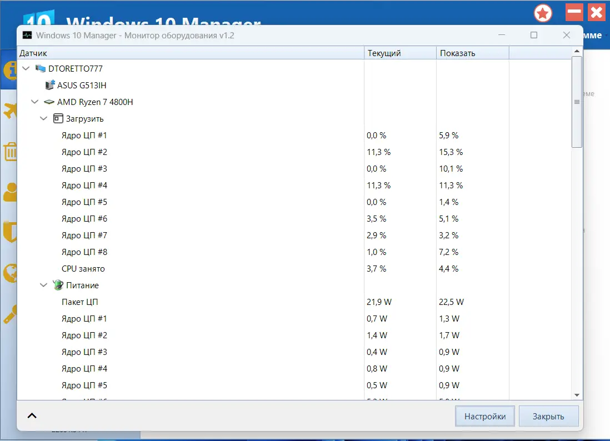Click the Датчик column header
Viewport: 610px width, 441px height.
[x=189, y=53]
